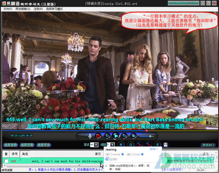Toggle the 序 sequence number button

coord(158,145)
